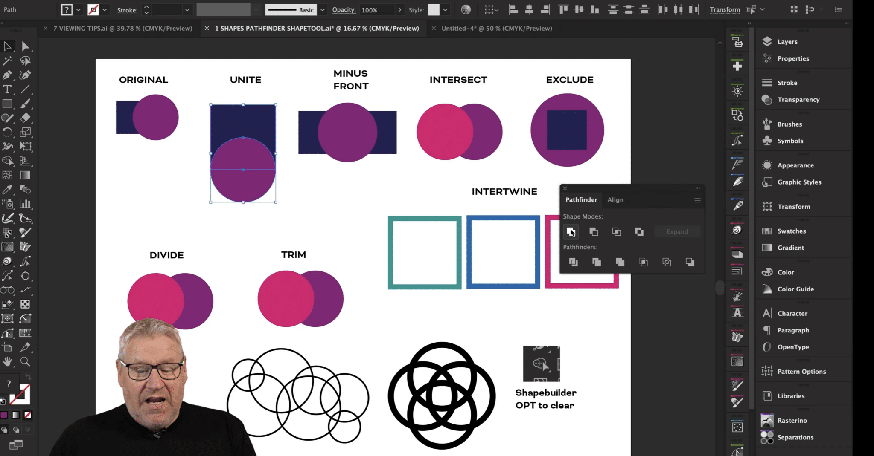This screenshot has width=874, height=456.
Task: Open the Layers panel
Action: point(787,41)
